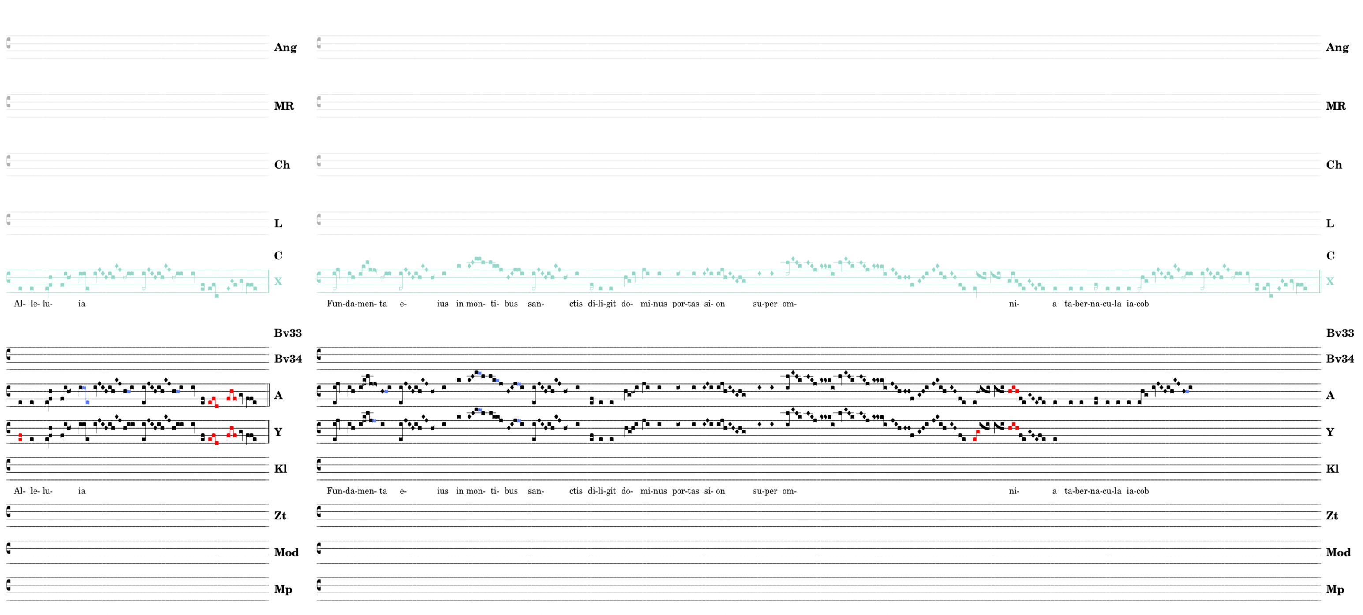Screen dimensions: 1363x615
Task: Click the Bv33 label at far right
Action: [1339, 333]
